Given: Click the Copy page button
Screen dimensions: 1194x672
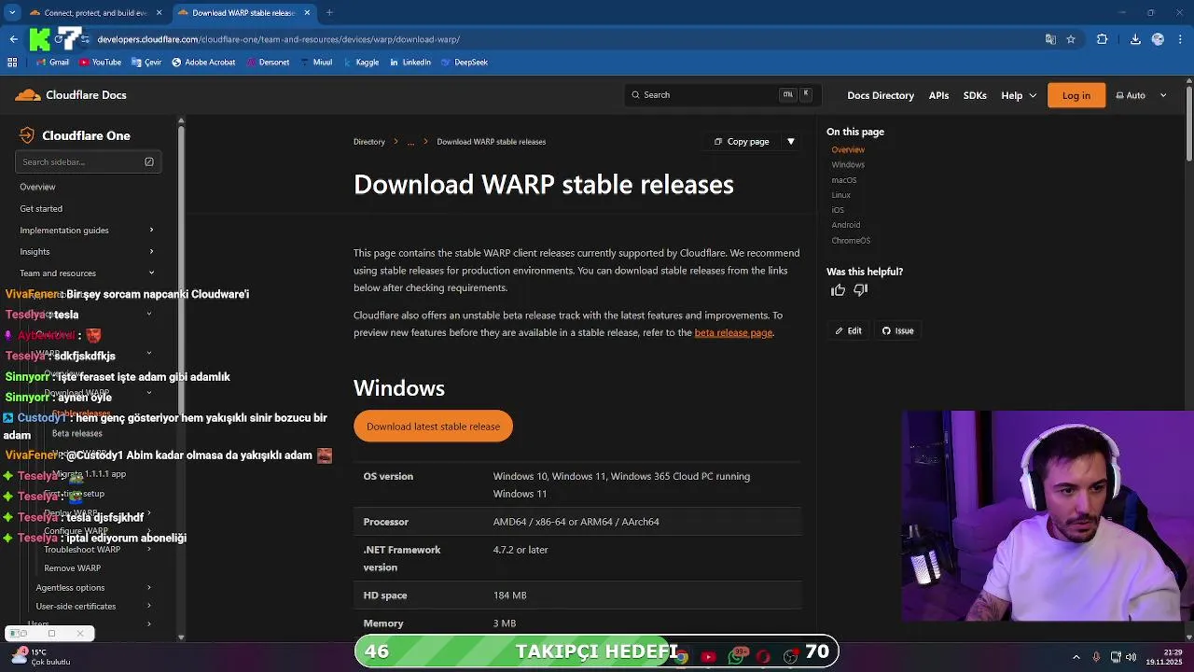Looking at the screenshot, I should pyautogui.click(x=742, y=142).
